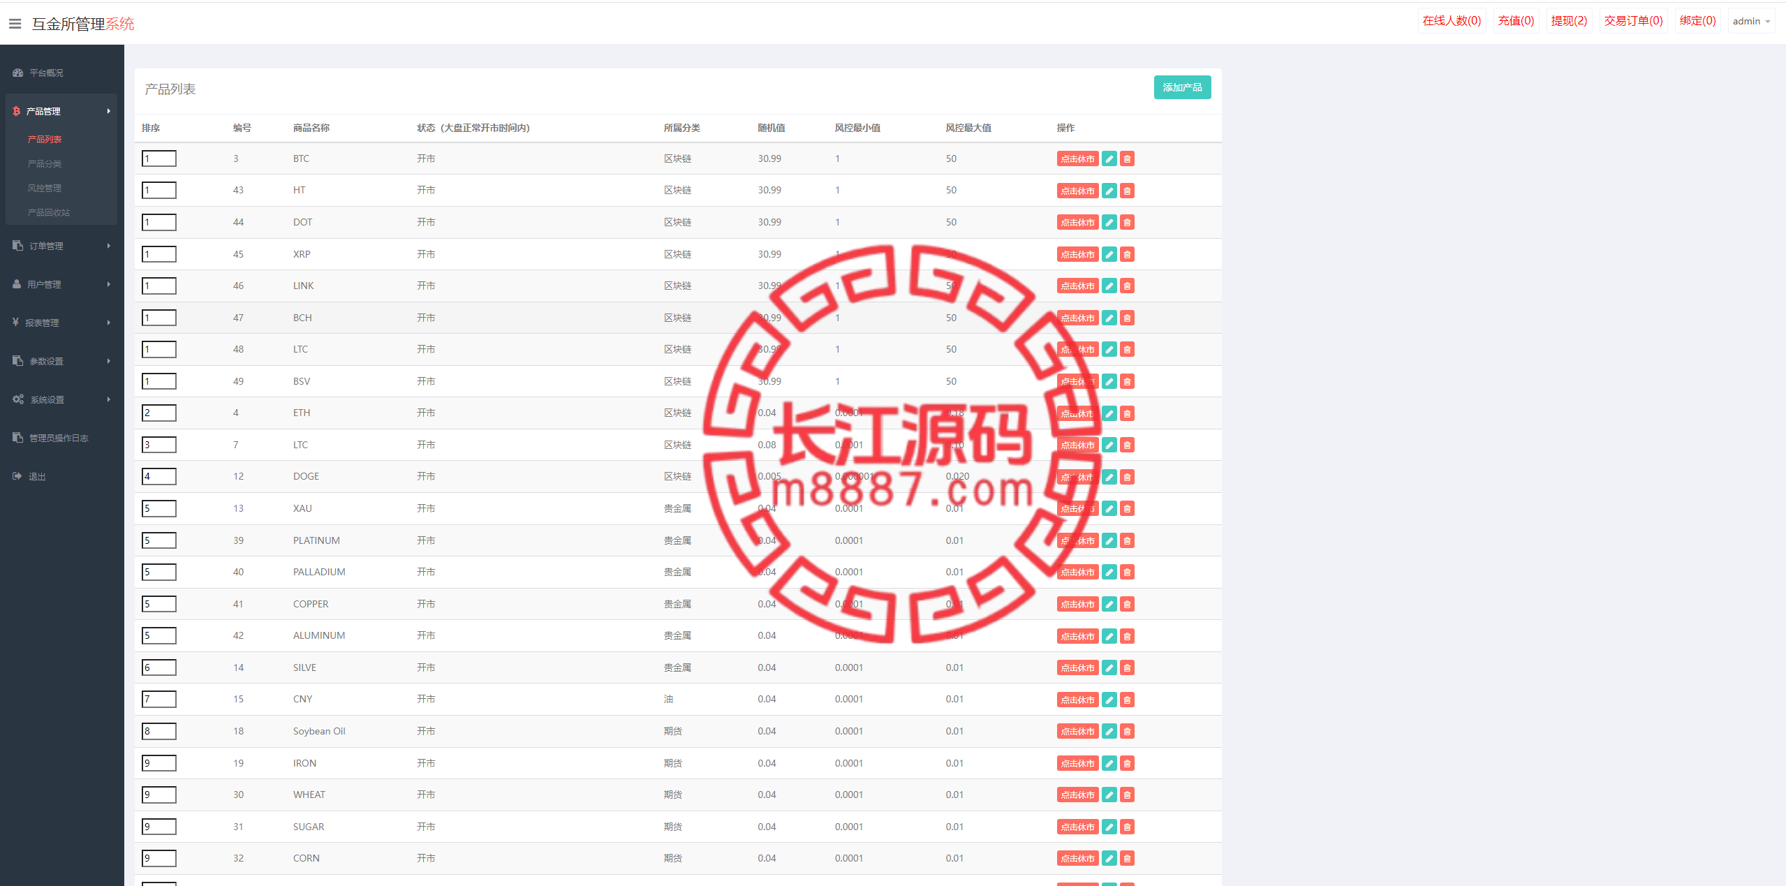Screen dimensions: 1786x886
Task: Edit the SILVE product row
Action: tap(1109, 668)
